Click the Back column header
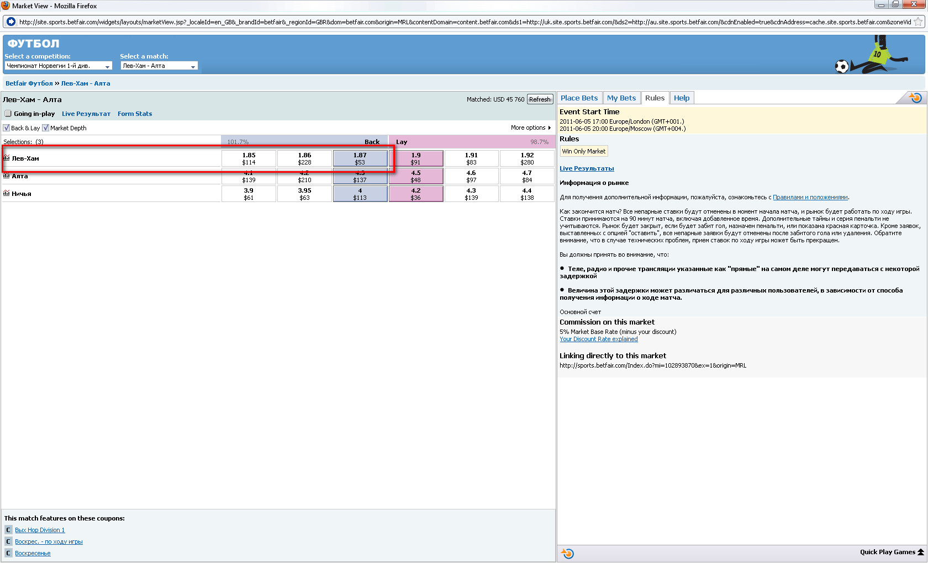Image resolution: width=928 pixels, height=563 pixels. click(x=372, y=142)
